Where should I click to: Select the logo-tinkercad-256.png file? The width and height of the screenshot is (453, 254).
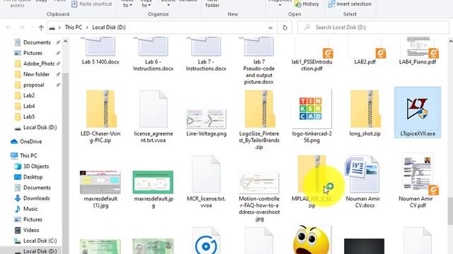click(311, 116)
